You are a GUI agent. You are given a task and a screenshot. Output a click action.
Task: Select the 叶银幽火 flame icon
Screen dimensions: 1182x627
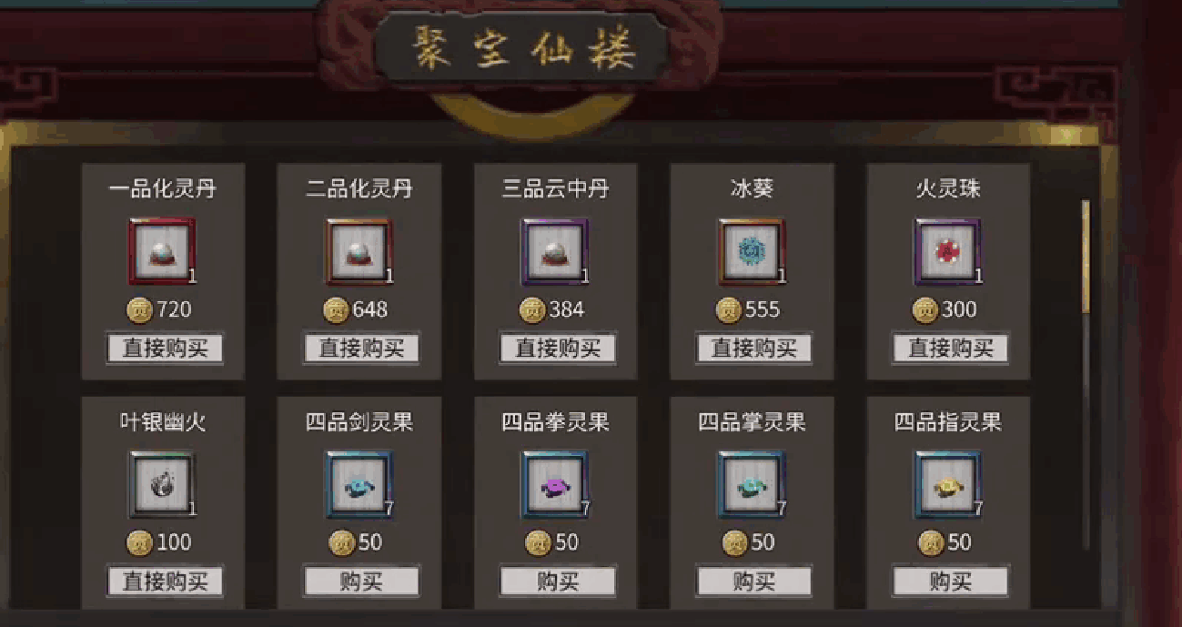(x=162, y=484)
